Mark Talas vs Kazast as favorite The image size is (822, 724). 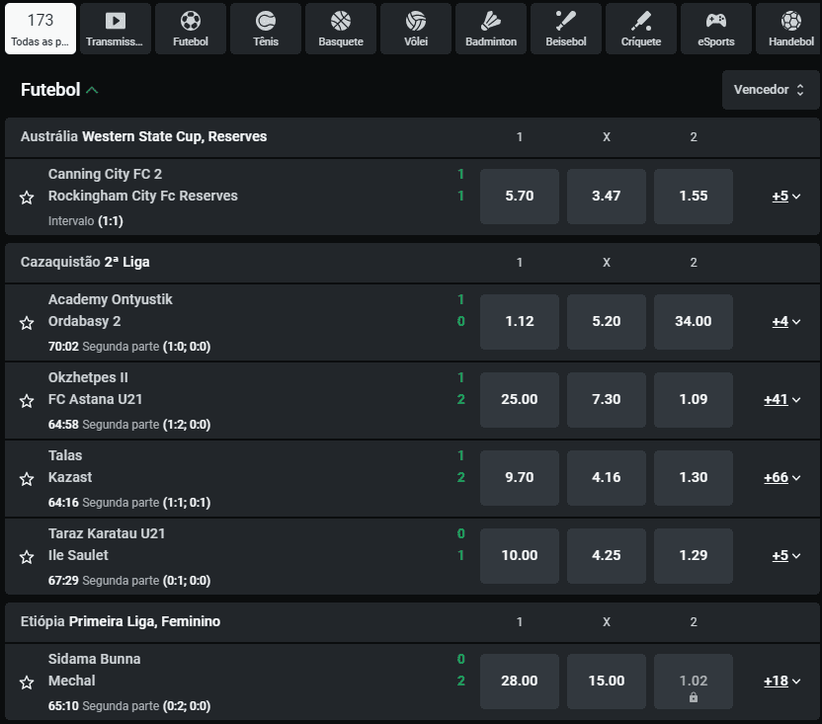pyautogui.click(x=27, y=479)
